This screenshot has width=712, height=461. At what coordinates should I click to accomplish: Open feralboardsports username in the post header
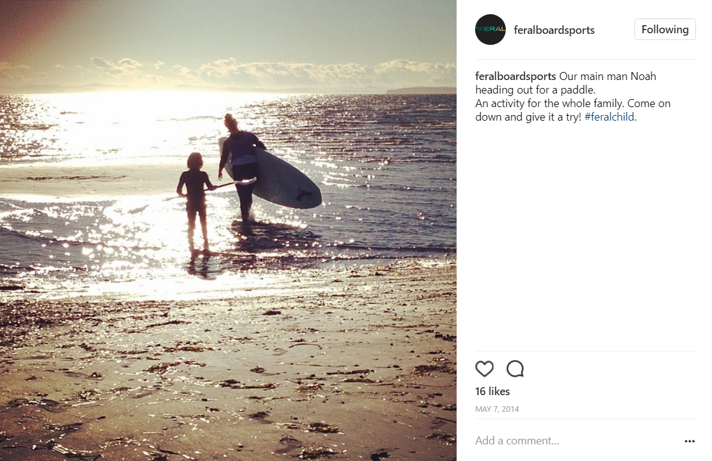554,30
